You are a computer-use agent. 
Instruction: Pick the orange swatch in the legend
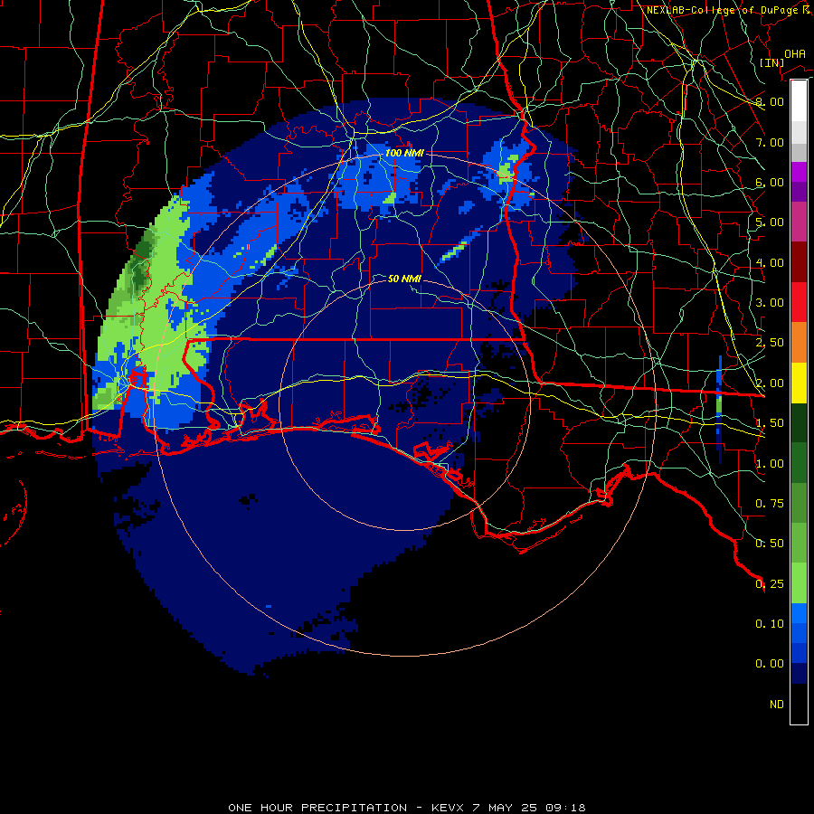coord(799,342)
